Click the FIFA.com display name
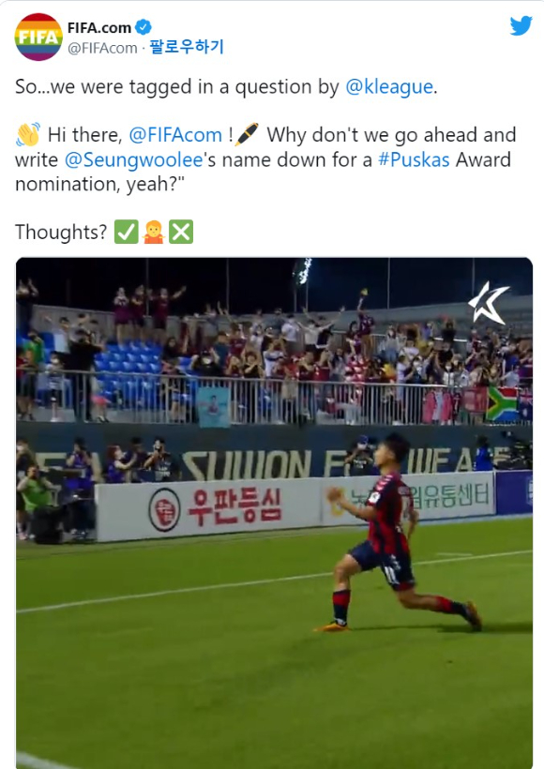544x769 pixels. point(99,28)
